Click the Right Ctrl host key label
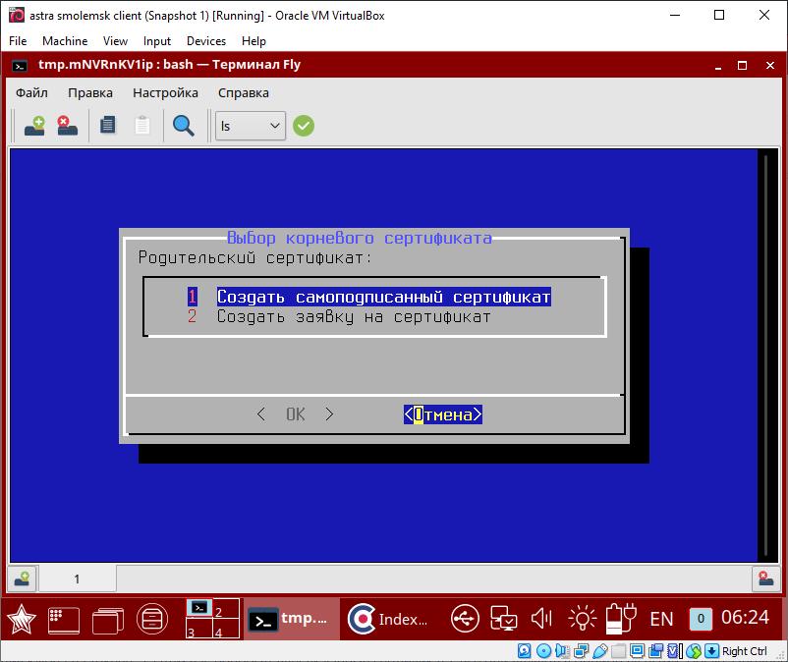 click(x=745, y=651)
